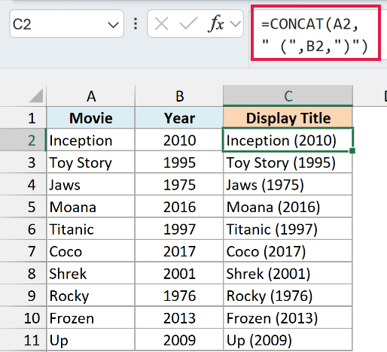
Task: Click the year 1995 cell
Action: 179,162
